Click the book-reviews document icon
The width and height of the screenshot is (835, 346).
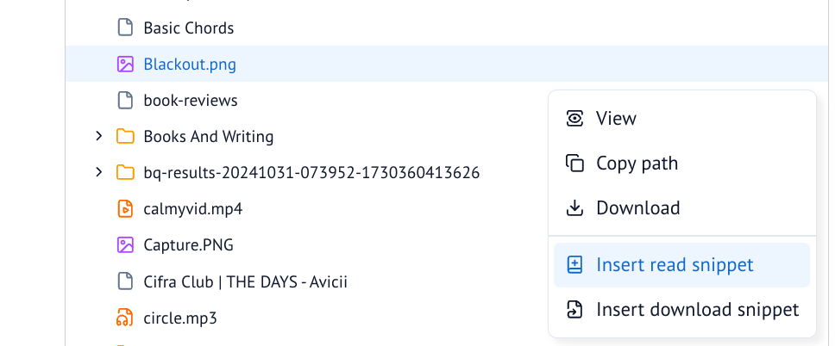coord(124,101)
